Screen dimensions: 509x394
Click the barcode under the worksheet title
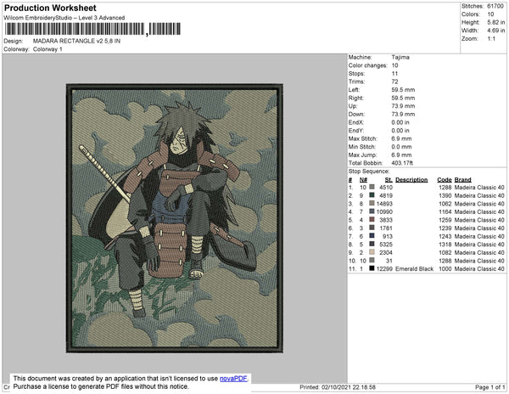point(92,29)
